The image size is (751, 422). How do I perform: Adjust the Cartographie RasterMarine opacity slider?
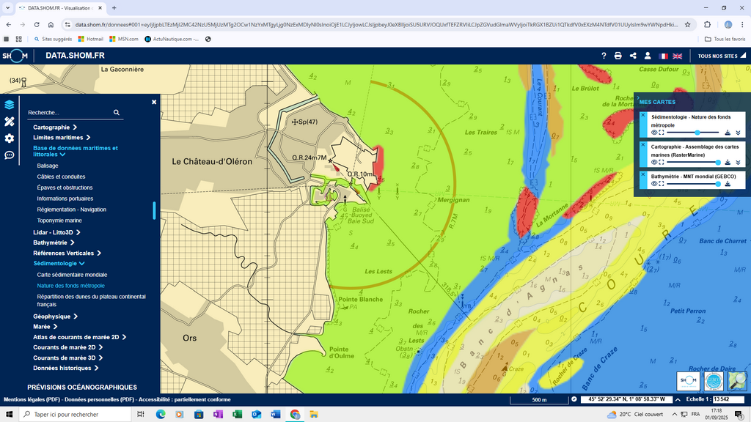coord(694,162)
